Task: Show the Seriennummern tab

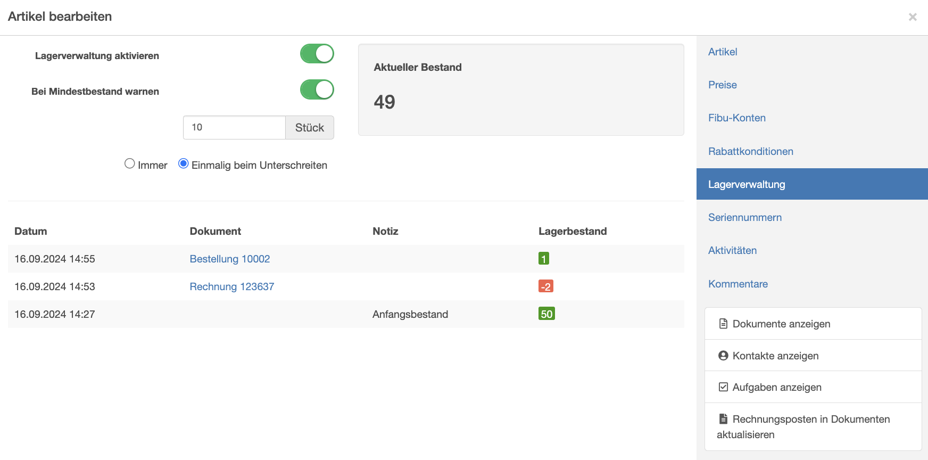Action: (745, 217)
